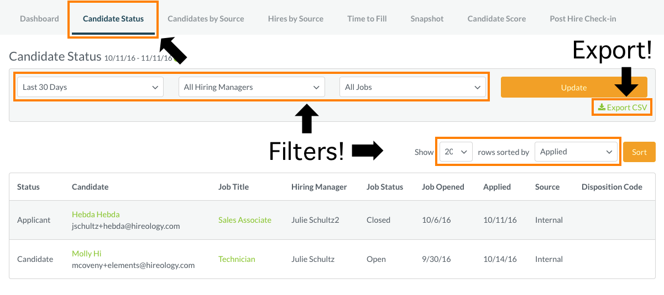
Task: Open the Post Hire Check-in tab
Action: click(583, 19)
